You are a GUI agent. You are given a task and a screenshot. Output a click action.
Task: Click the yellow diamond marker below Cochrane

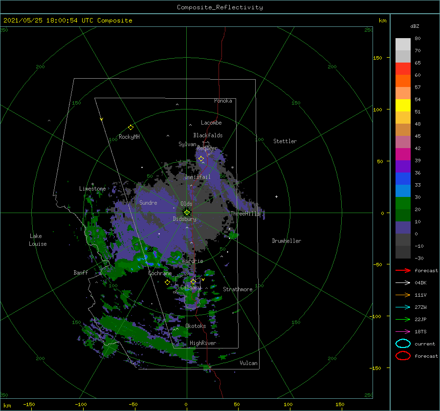click(168, 282)
